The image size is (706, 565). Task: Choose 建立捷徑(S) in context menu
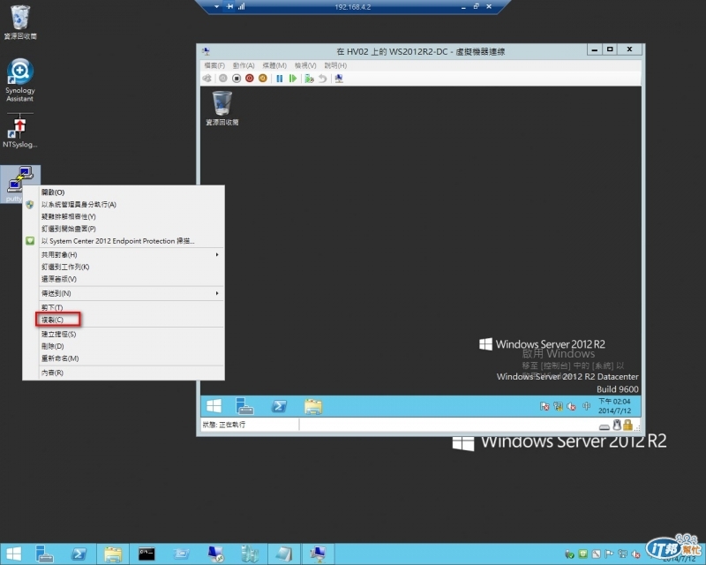point(124,334)
